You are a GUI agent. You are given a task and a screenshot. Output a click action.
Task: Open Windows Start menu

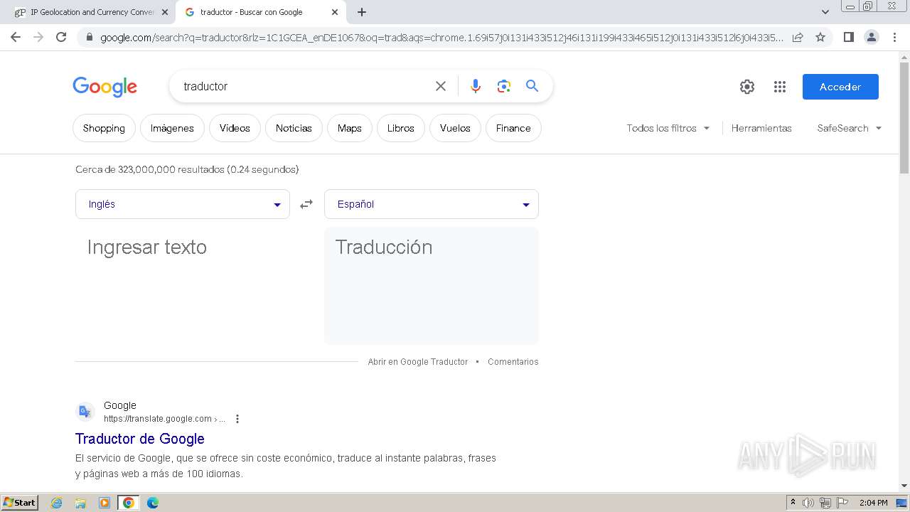pos(20,503)
